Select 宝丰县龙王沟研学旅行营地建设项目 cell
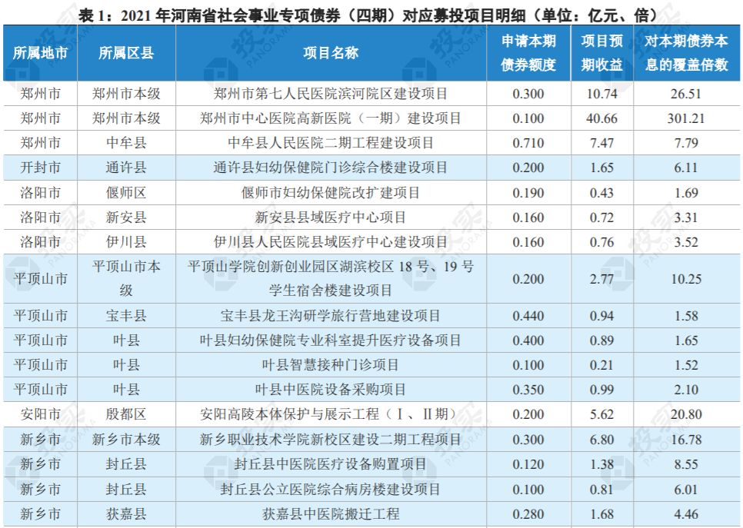The width and height of the screenshot is (743, 528). coord(331,316)
